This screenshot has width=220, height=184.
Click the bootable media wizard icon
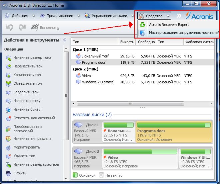click(142, 33)
